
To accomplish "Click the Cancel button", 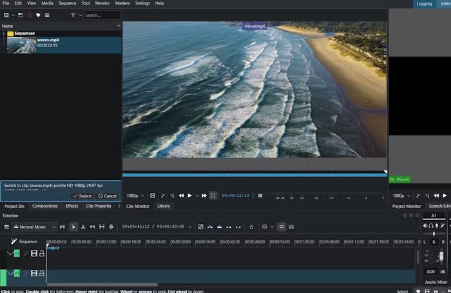I will 108,196.
